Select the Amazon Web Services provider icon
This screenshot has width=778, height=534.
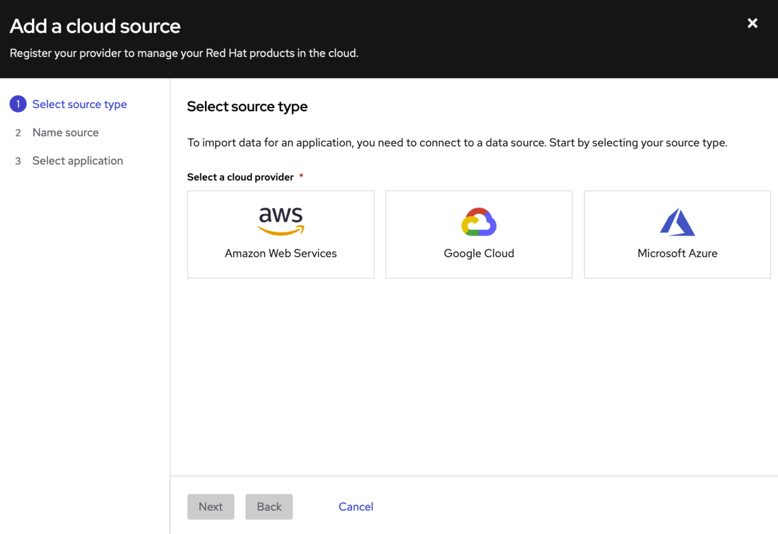point(280,220)
